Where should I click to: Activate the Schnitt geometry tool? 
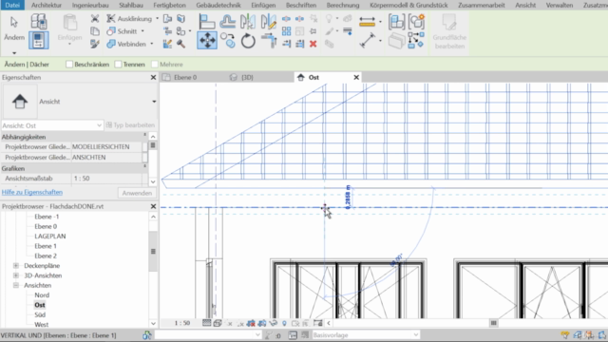[x=123, y=31]
